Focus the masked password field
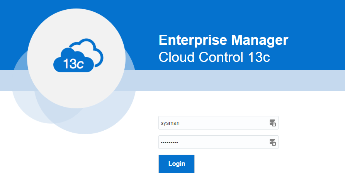Screen dimensions: 345x191 (x=218, y=142)
